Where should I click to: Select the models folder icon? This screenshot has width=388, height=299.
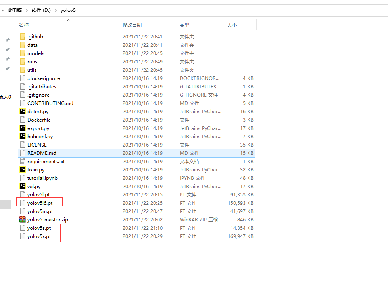pos(23,53)
